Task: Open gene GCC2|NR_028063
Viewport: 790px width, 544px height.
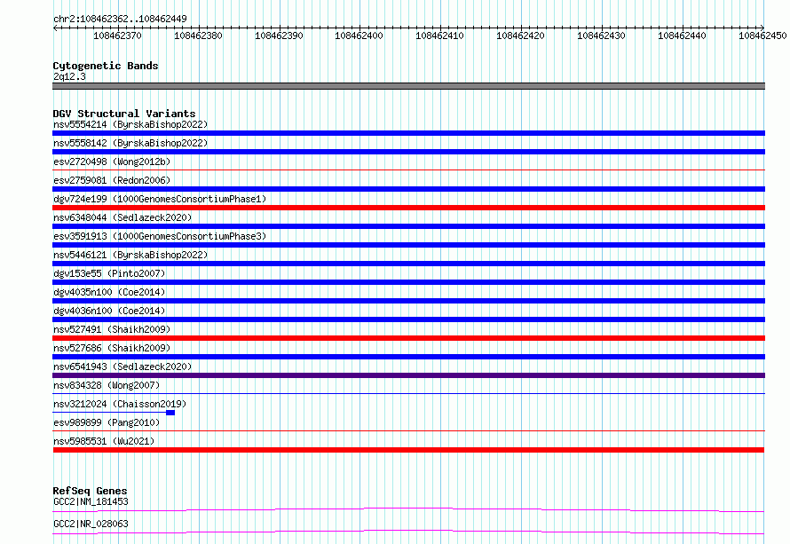Action: coord(91,524)
